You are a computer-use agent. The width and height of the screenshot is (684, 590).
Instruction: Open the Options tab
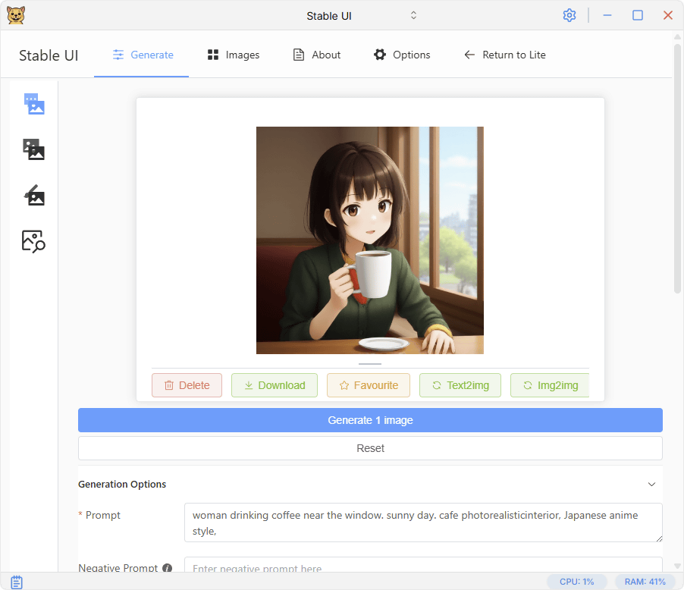402,55
